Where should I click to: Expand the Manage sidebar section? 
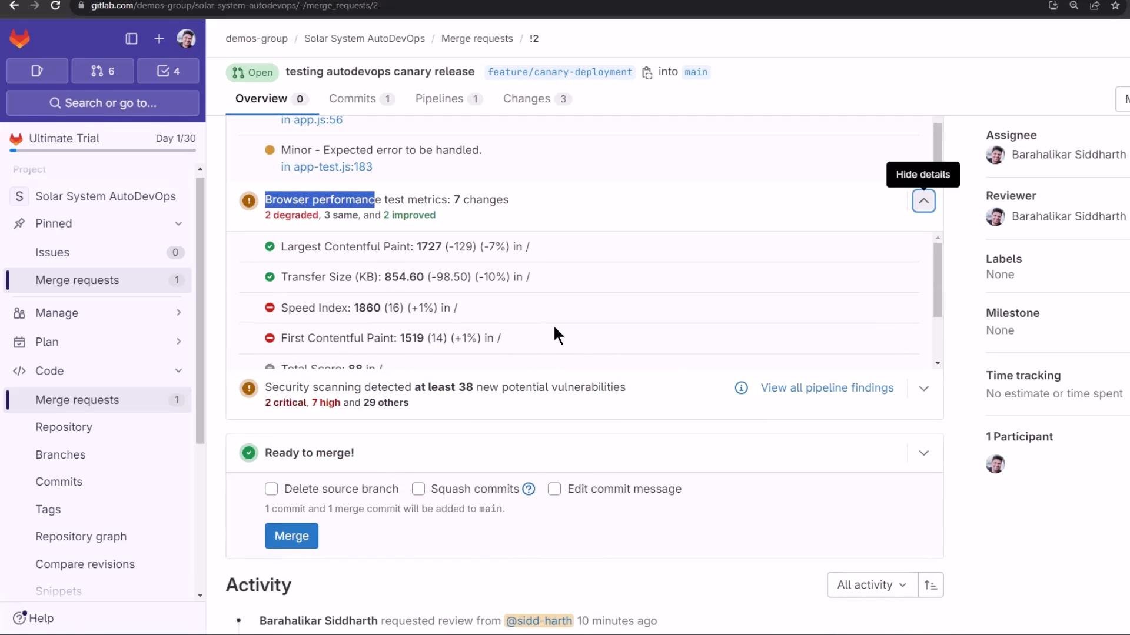[x=178, y=313]
